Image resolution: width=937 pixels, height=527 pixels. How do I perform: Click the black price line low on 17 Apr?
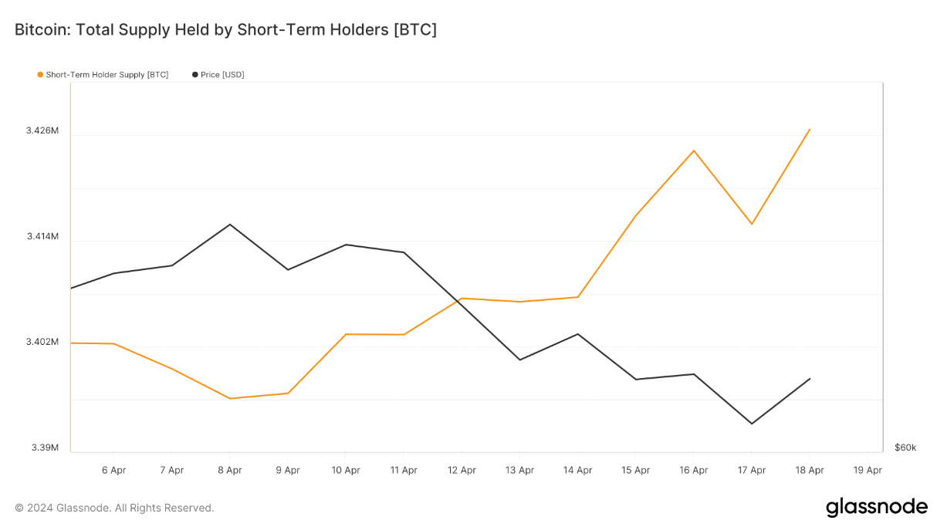(x=751, y=424)
